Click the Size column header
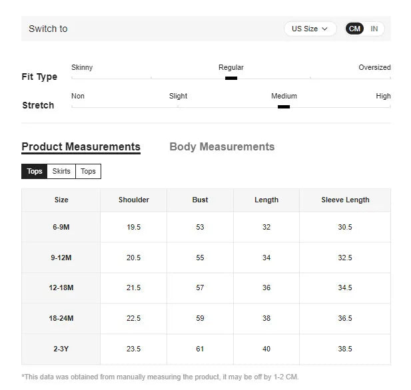The image size is (411, 390). (x=61, y=200)
